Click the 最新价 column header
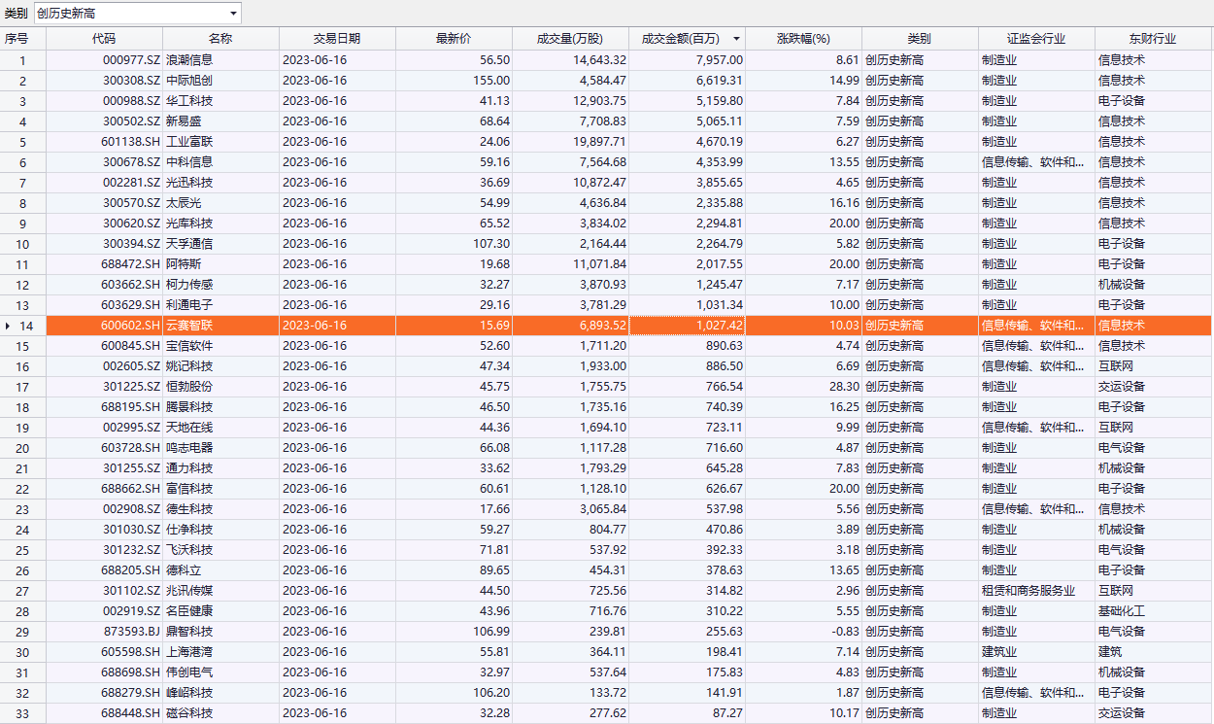The image size is (1214, 724). tap(454, 39)
